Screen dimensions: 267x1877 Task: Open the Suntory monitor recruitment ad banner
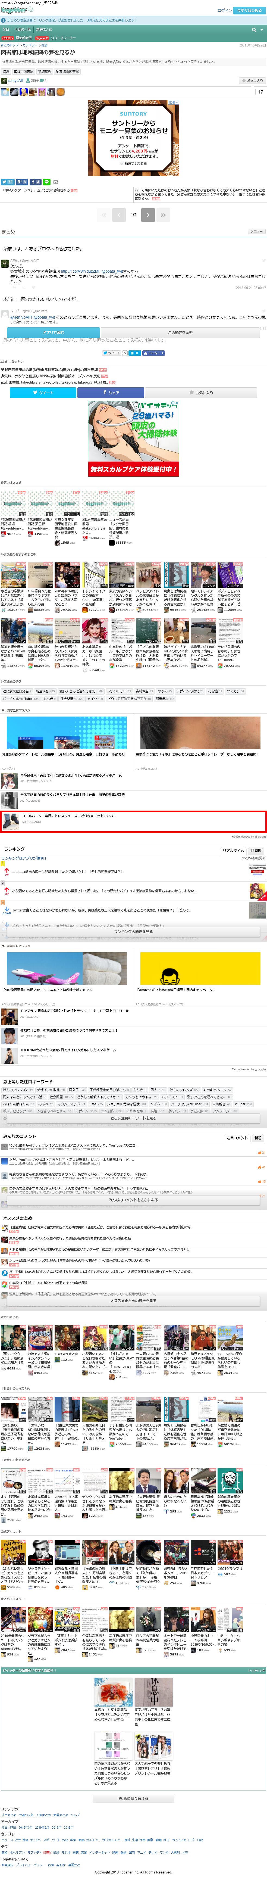tap(133, 138)
